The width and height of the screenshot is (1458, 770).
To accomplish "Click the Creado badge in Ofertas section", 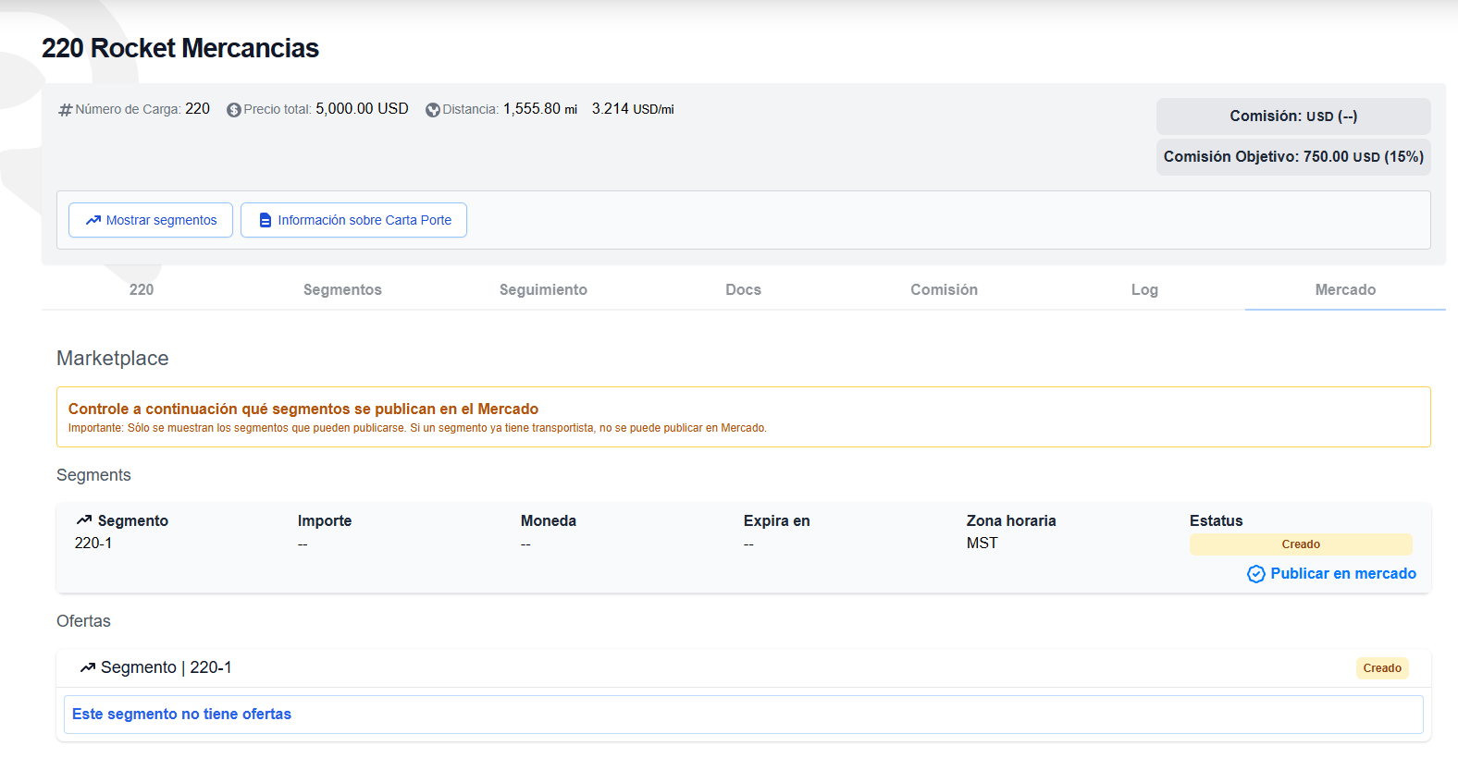I will pyautogui.click(x=1382, y=668).
